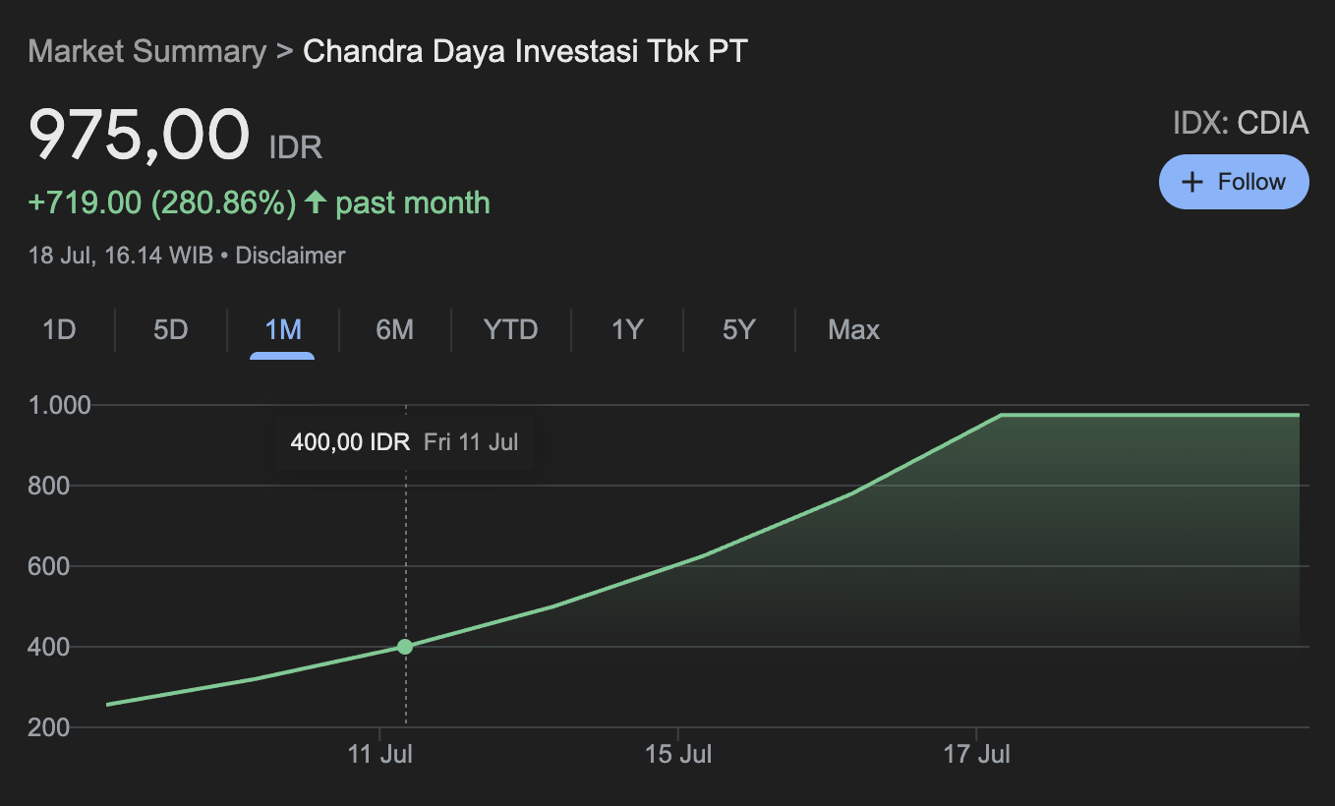This screenshot has height=806, width=1335.
Task: Open the 6M chart view
Action: point(394,329)
